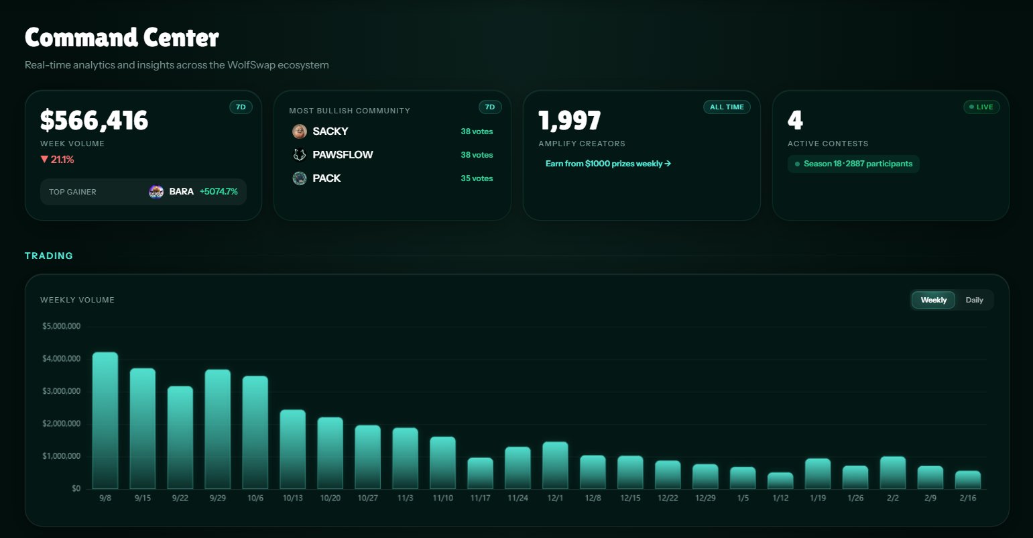1033x538 pixels.
Task: Select the Weekly chart toggle
Action: pos(933,300)
